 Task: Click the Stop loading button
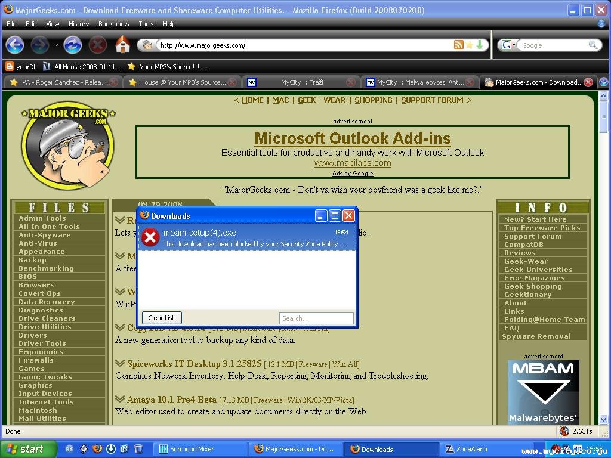[97, 45]
